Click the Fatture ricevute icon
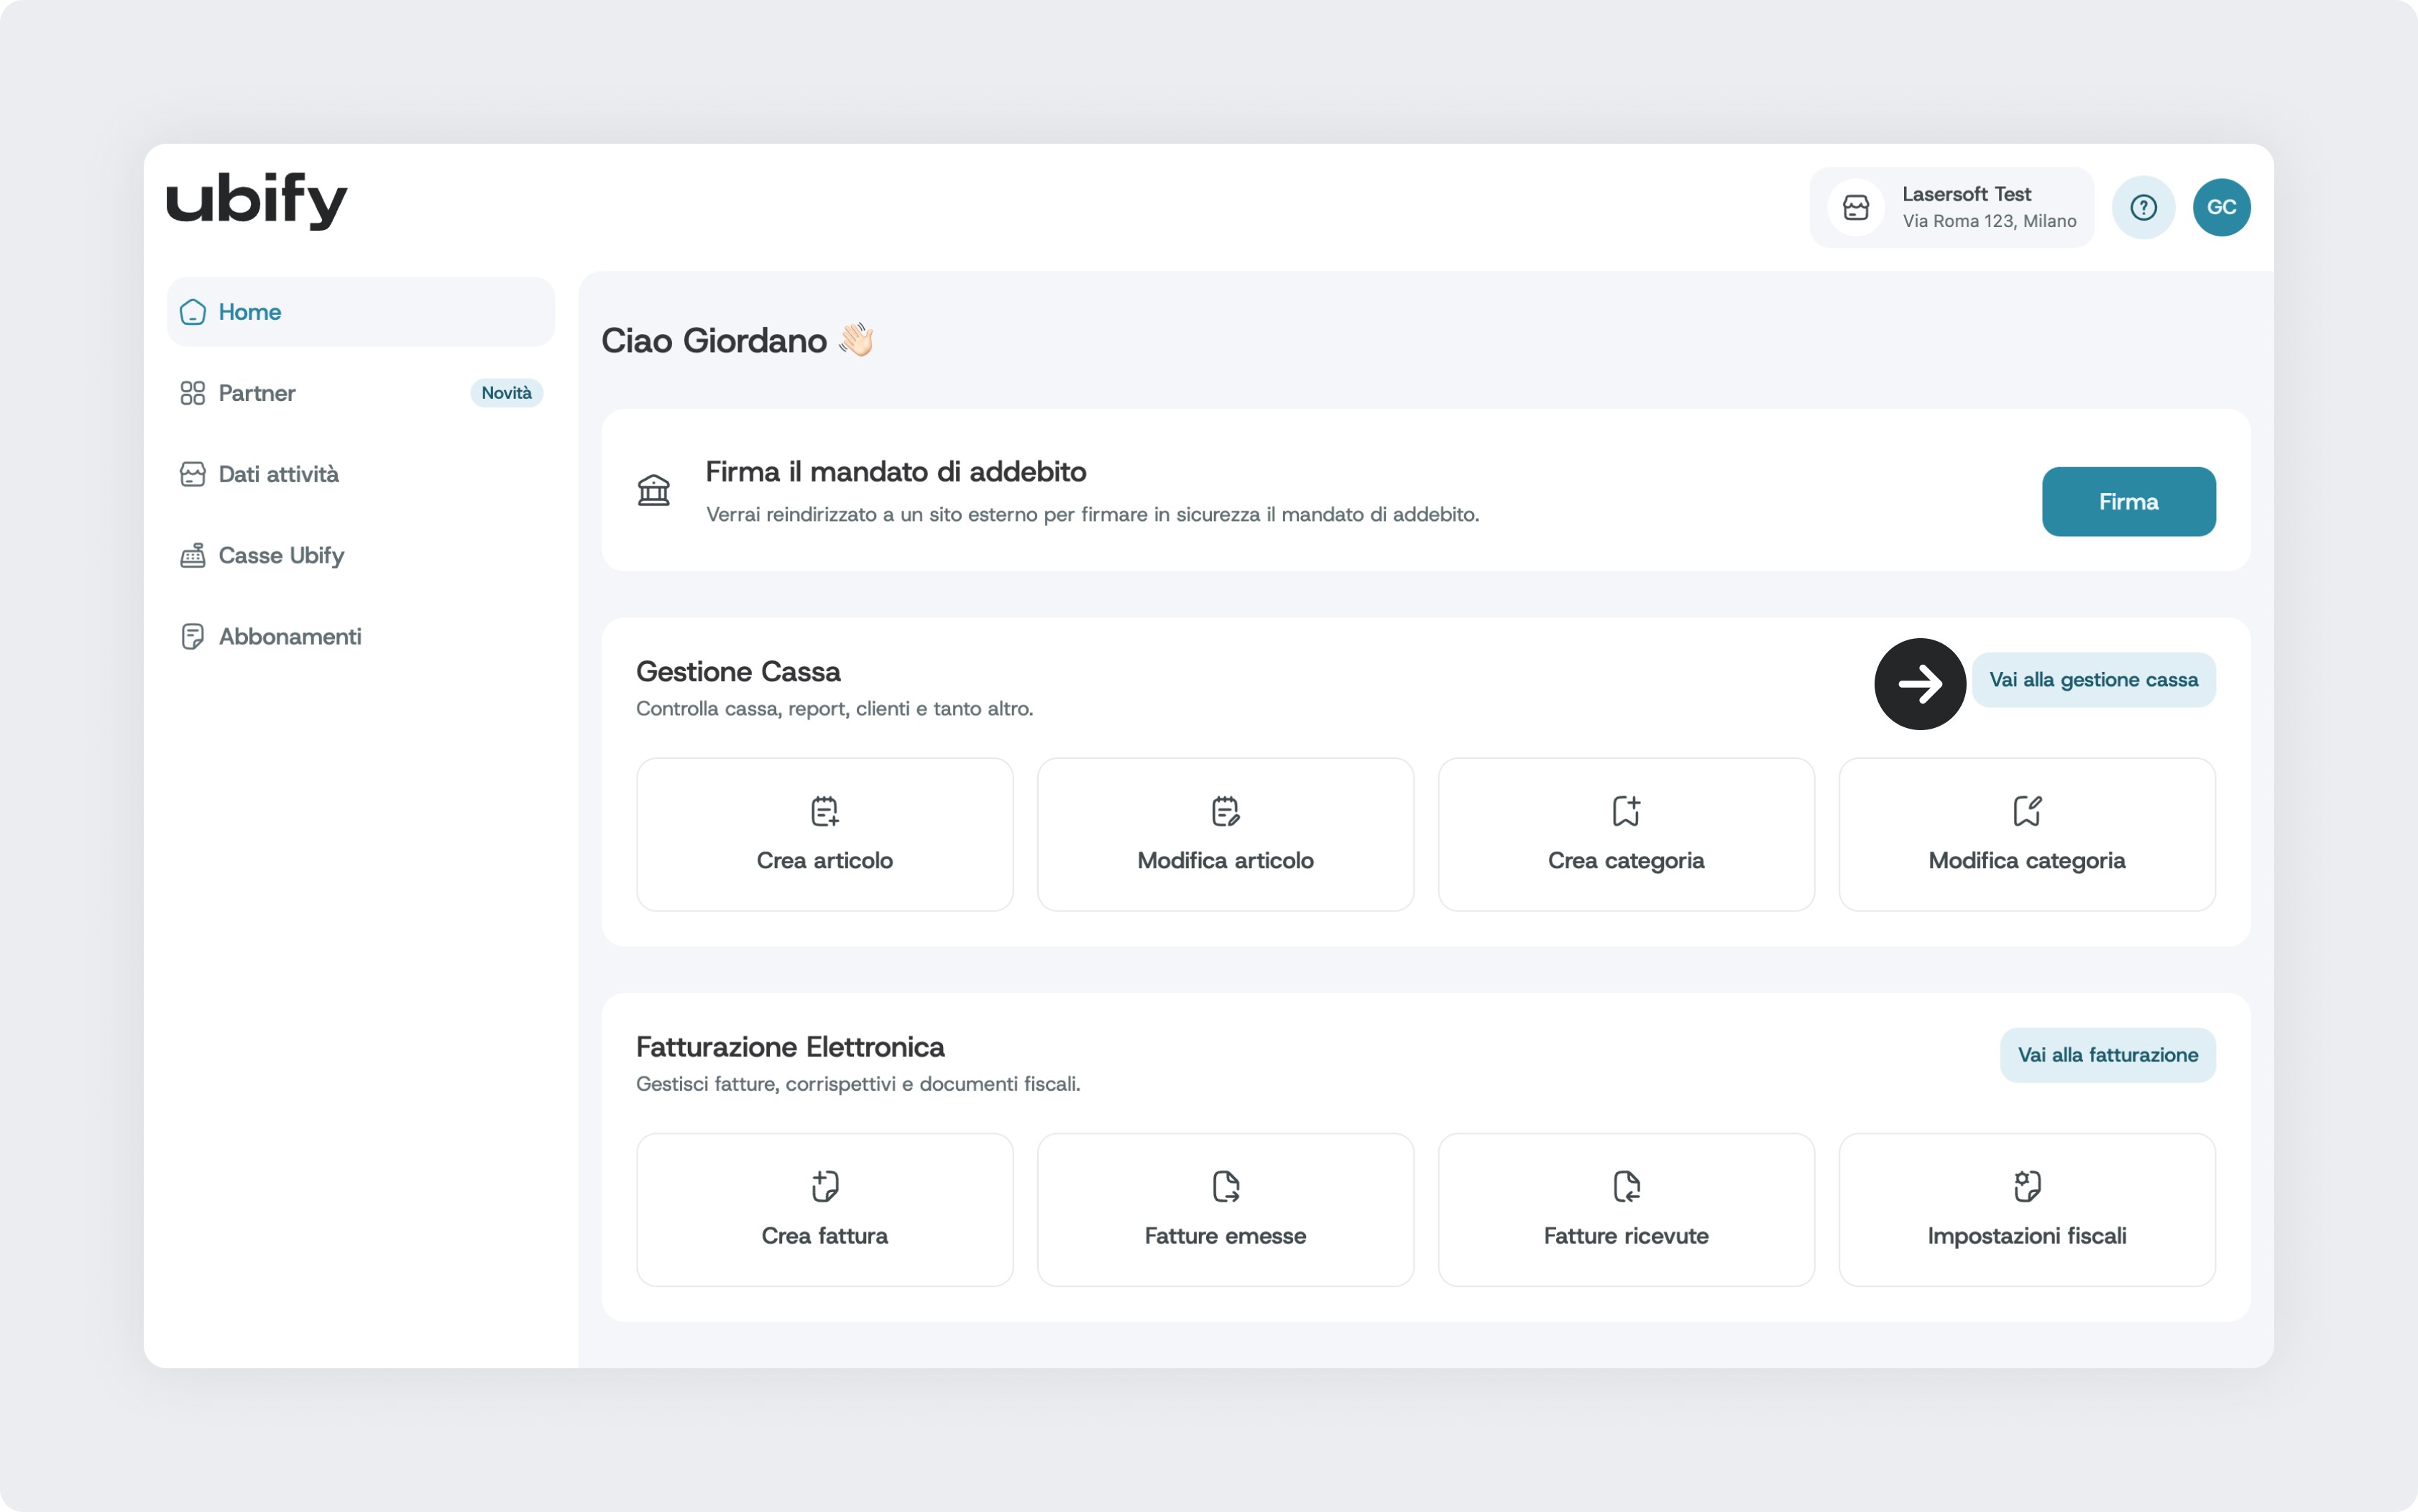Screen dimensions: 2418x1512 click(1626, 1186)
